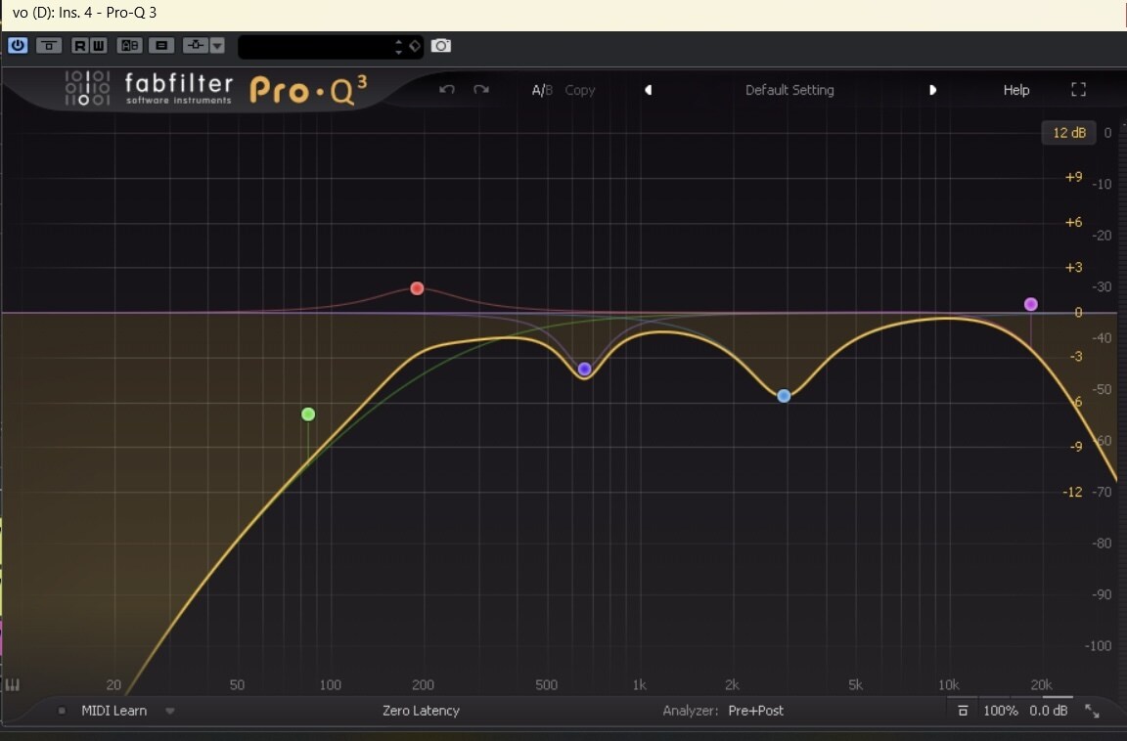Select the purple band dot near 700 Hz

click(584, 370)
